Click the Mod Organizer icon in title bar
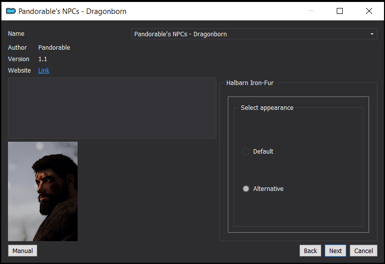385x264 pixels. (x=11, y=11)
